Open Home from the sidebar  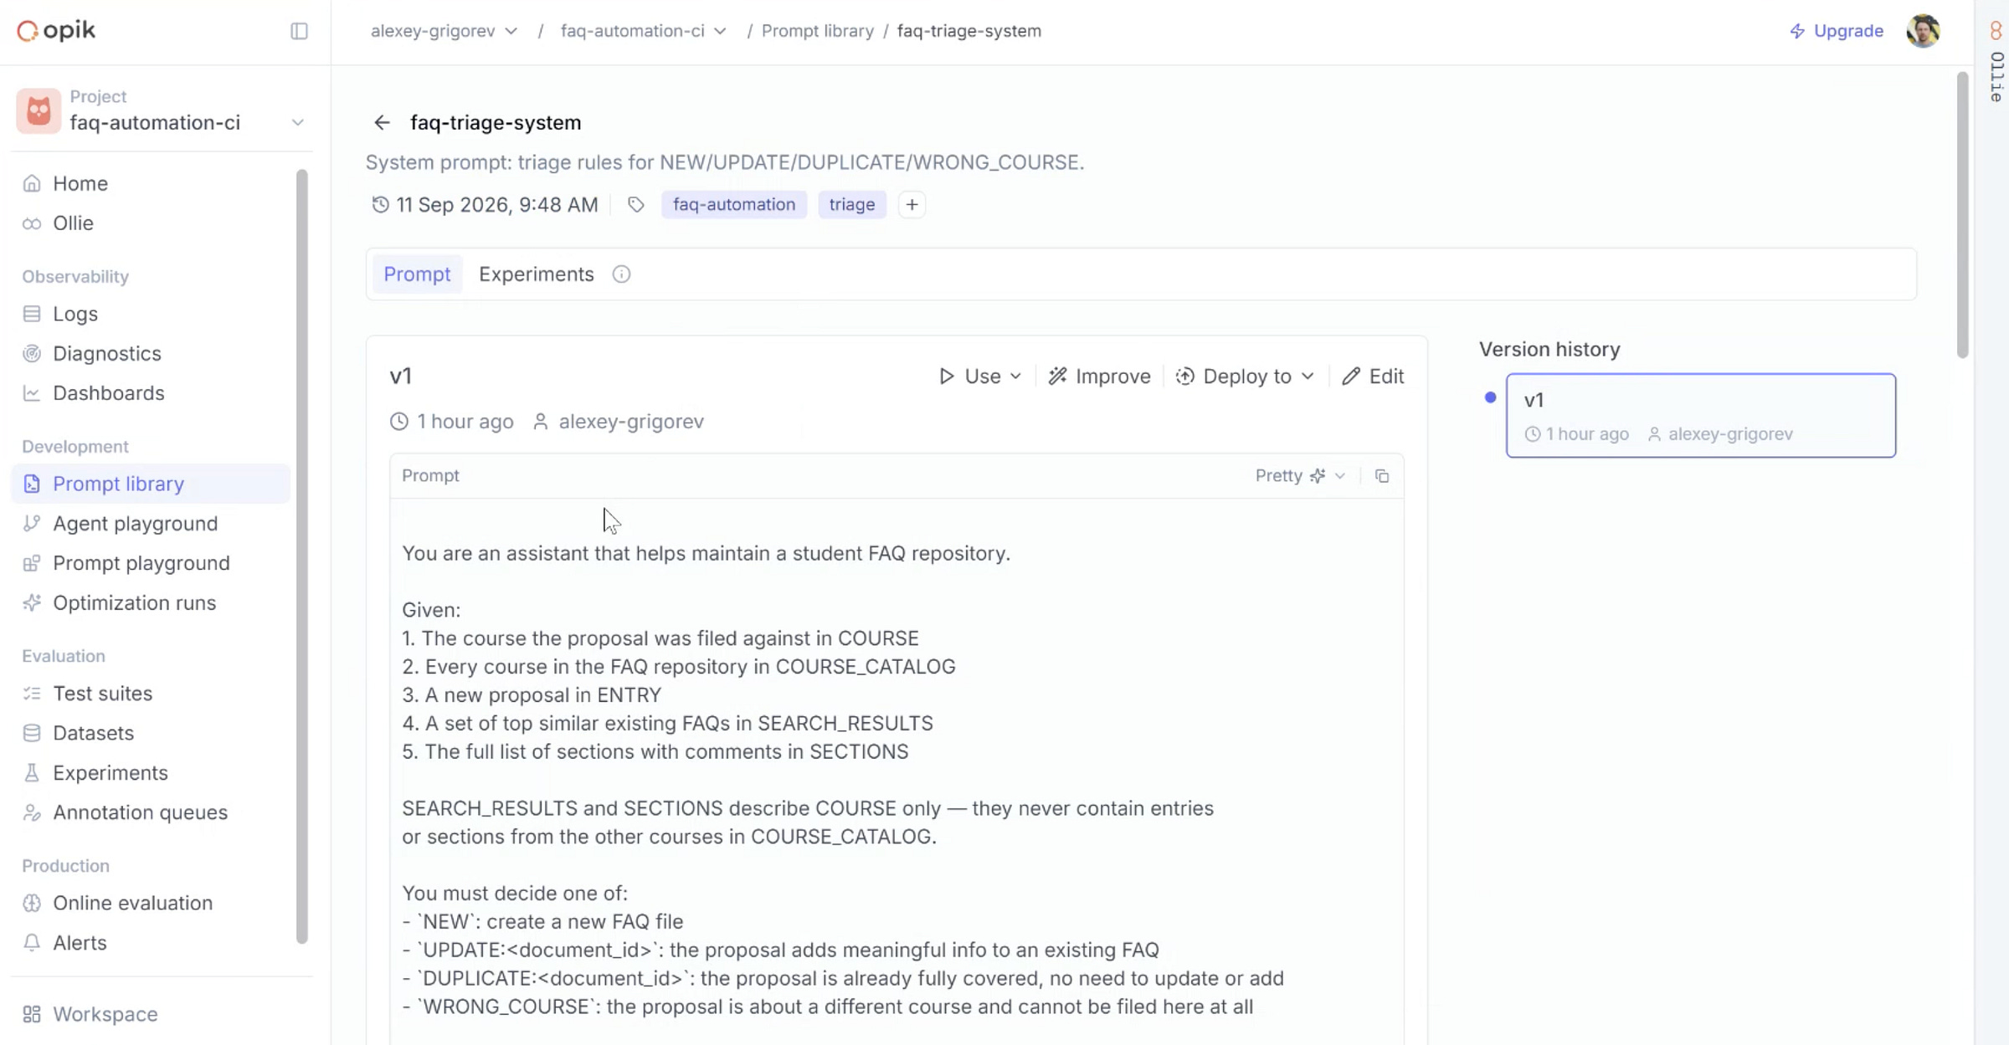click(x=151, y=183)
